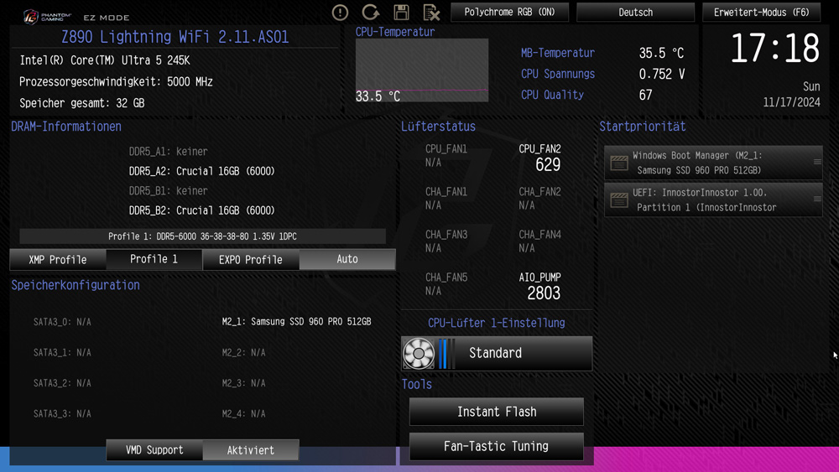This screenshot has height=472, width=839.
Task: Open CPU-Lüfter 1 Standard mode selector
Action: click(497, 353)
